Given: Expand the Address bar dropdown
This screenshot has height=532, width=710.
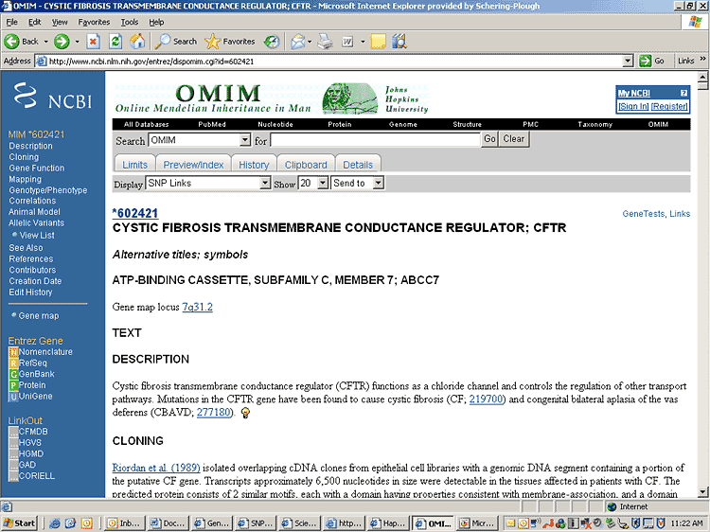Looking at the screenshot, I should point(628,62).
